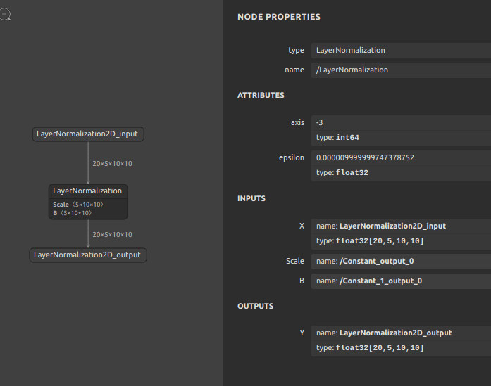
Task: Click the ATTRIBUTES section heading
Action: 261,96
